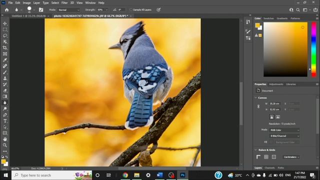The image size is (320, 180).
Task: Toggle guides visibility in Rulers & Grids
Action: [x=274, y=157]
